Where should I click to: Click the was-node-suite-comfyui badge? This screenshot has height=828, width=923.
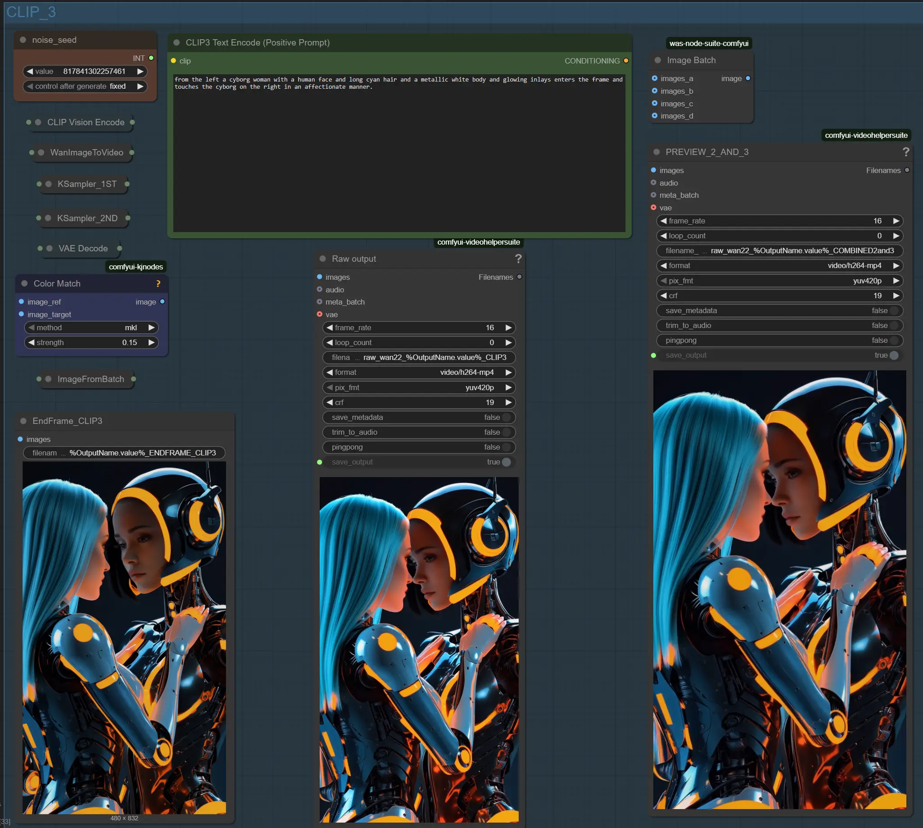[x=708, y=44]
